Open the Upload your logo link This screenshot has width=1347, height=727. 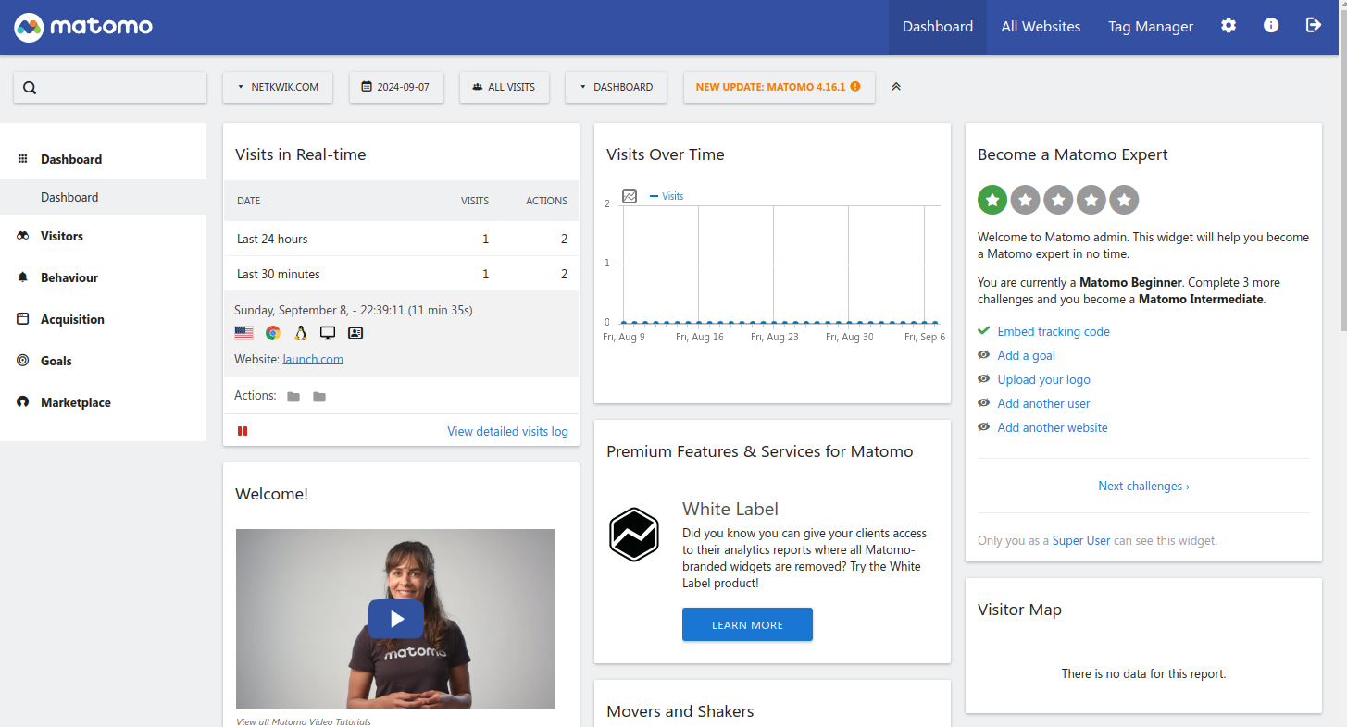(1043, 379)
